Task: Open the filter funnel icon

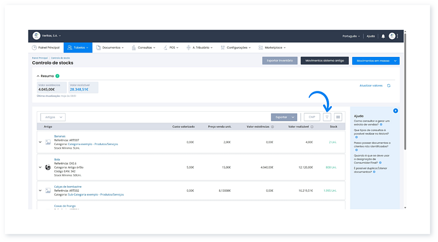Action: pos(327,117)
